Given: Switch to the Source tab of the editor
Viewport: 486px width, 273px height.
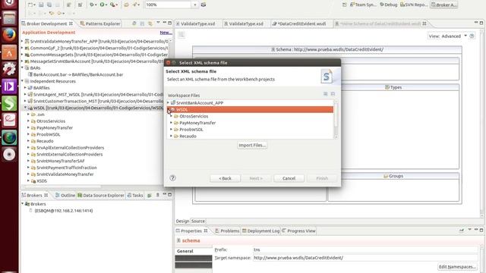Looking at the screenshot, I should point(197,221).
